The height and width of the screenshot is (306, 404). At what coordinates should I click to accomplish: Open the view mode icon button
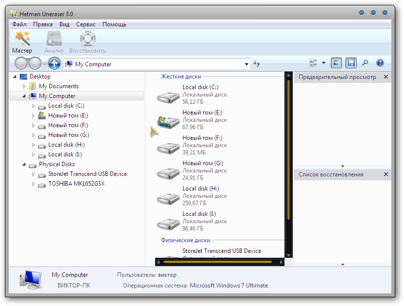tap(313, 63)
